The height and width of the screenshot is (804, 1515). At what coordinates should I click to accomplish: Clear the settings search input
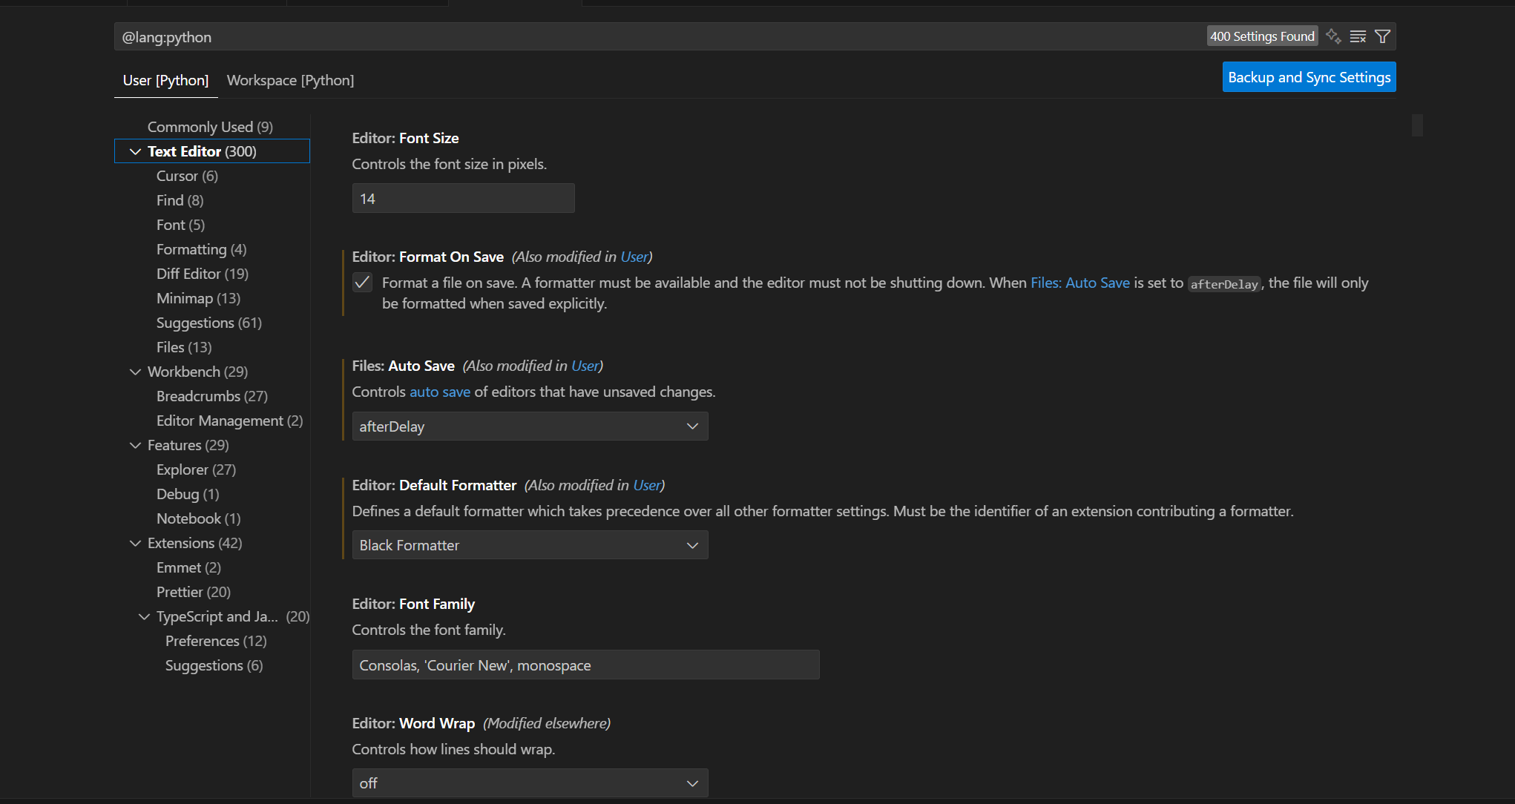1358,36
